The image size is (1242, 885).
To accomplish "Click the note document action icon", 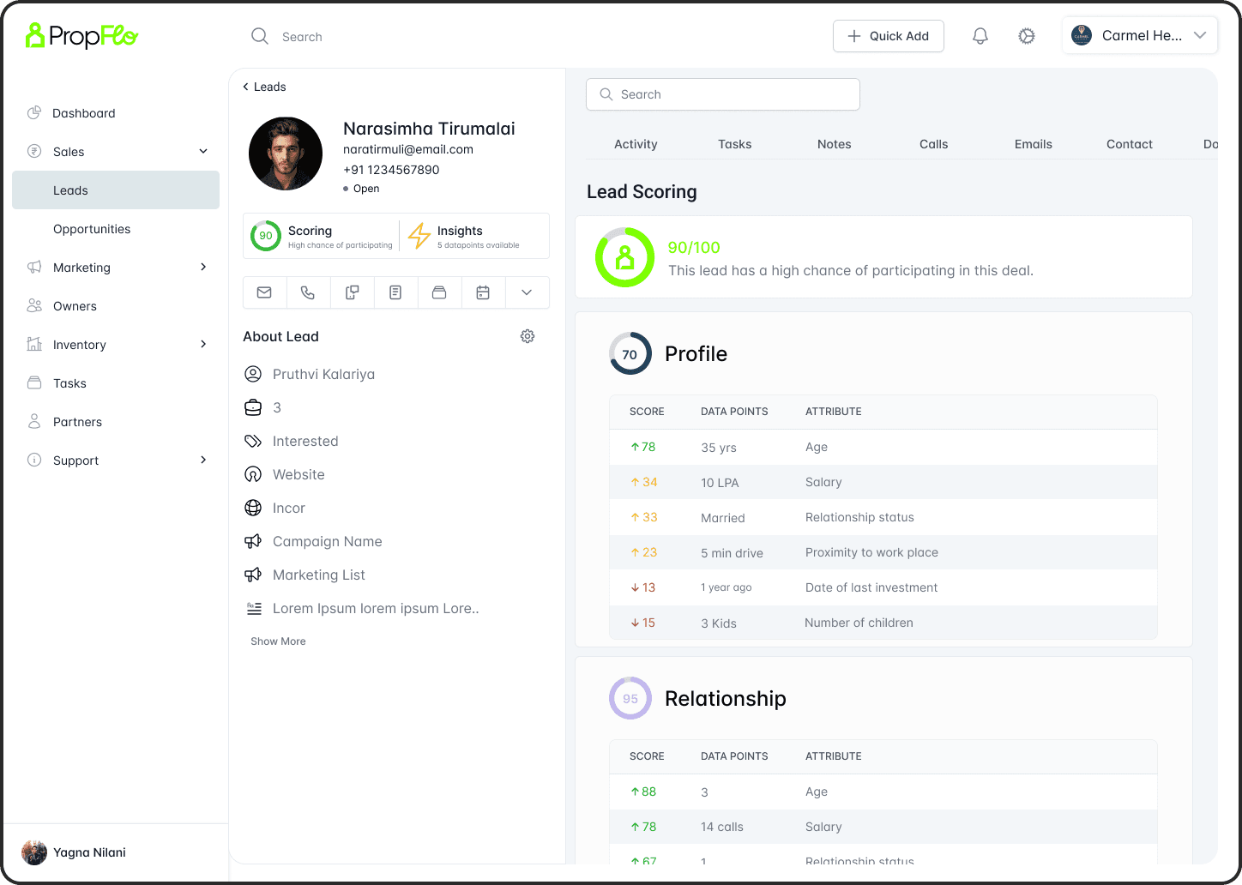I will point(395,292).
